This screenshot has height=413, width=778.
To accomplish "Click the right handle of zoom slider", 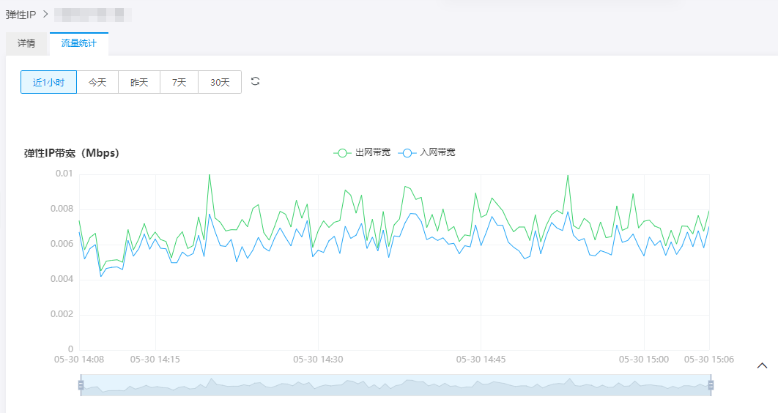I will (x=710, y=385).
